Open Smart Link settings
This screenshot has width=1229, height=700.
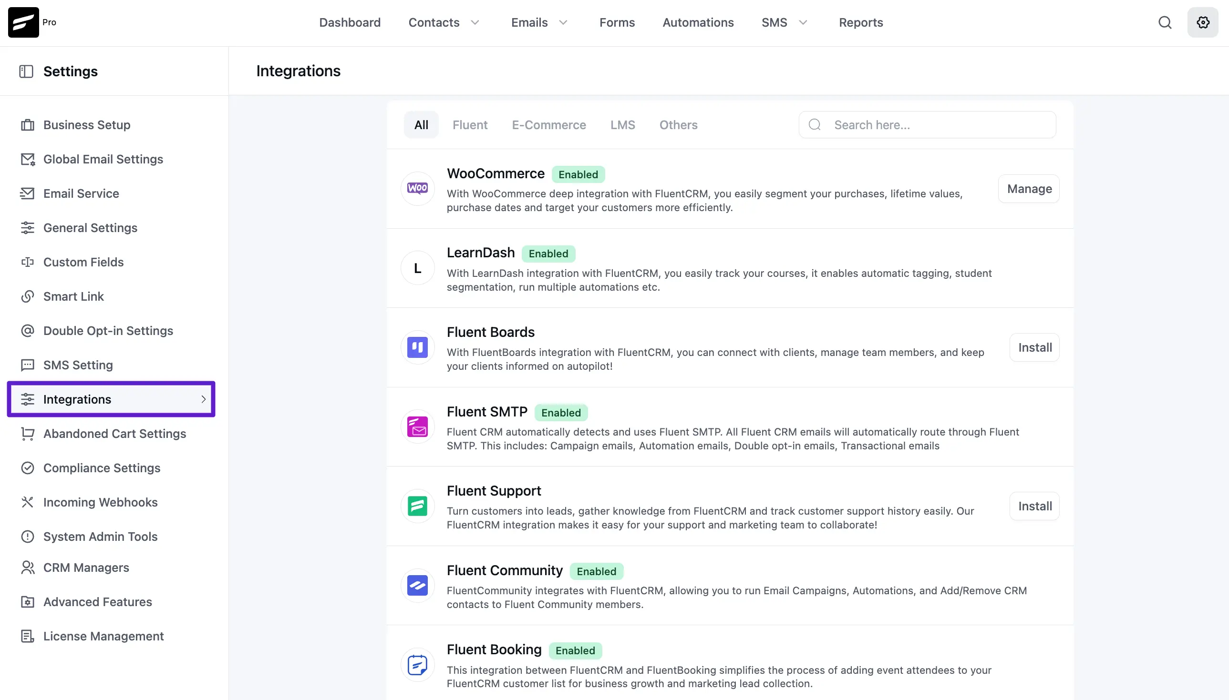click(73, 297)
